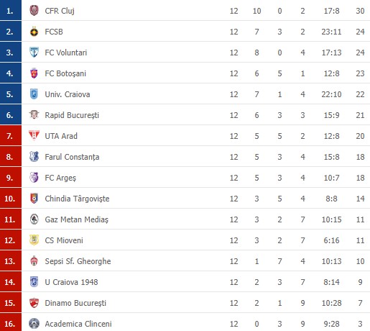Viewport: 370px width, 331px height.
Task: Click the CS Mioveni yellow crest
Action: click(34, 240)
